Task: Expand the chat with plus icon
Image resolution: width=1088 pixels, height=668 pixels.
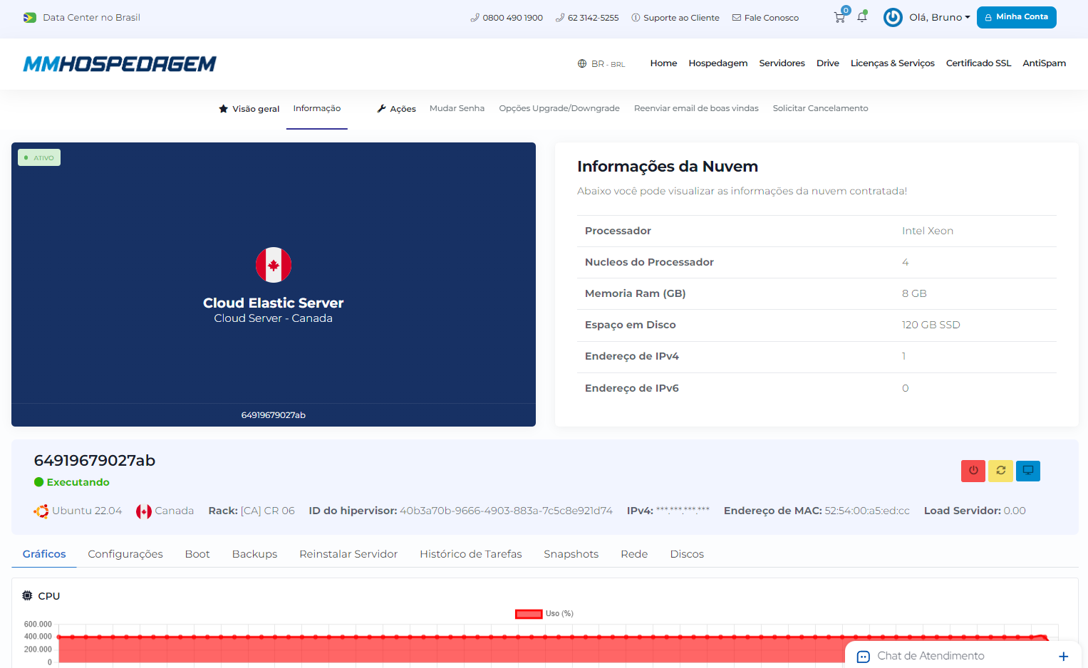Action: [1063, 657]
